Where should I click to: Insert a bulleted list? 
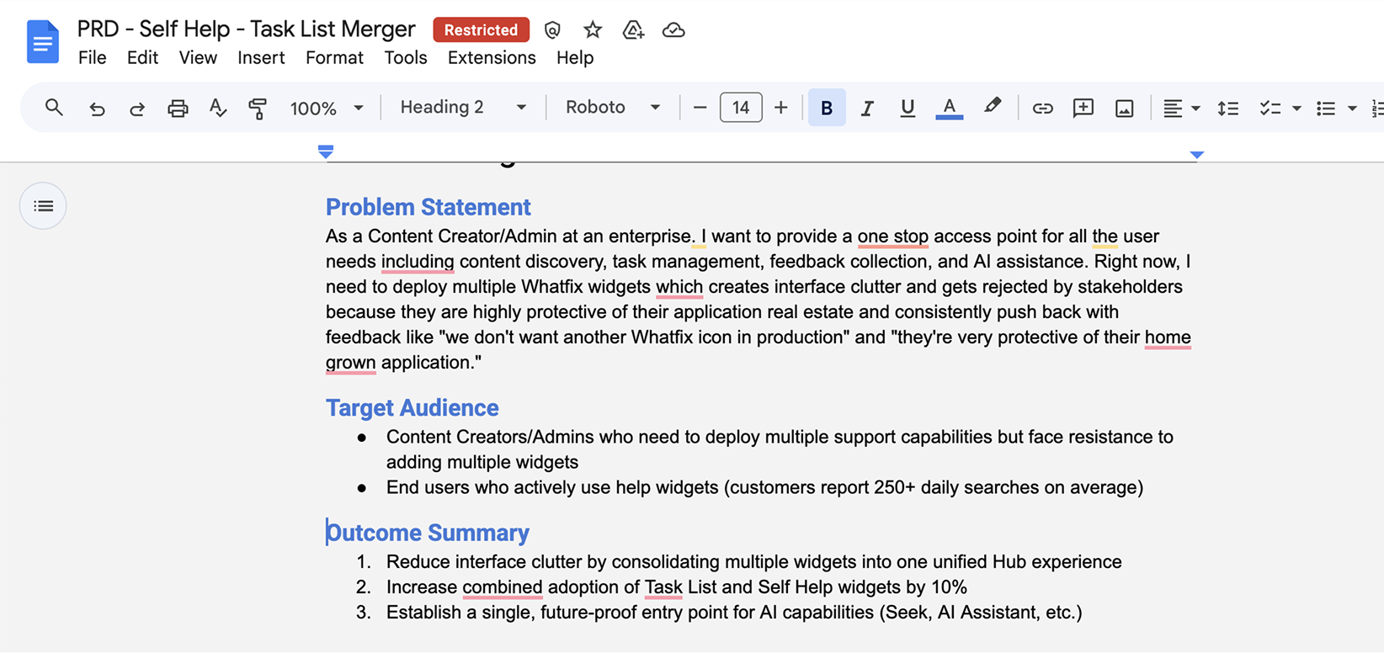tap(1326, 108)
